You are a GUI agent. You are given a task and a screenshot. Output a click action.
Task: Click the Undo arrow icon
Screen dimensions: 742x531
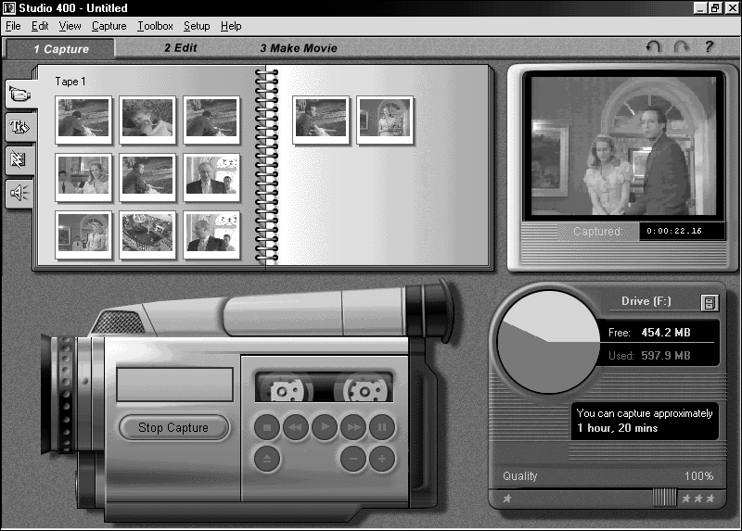tap(654, 47)
